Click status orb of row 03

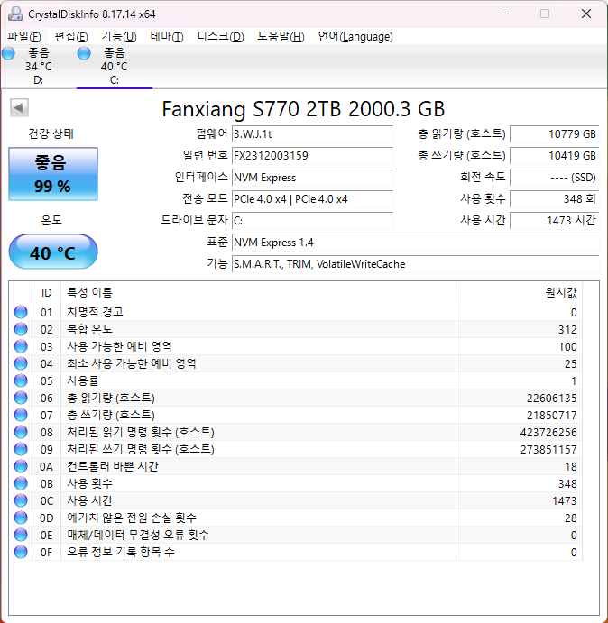click(21, 346)
